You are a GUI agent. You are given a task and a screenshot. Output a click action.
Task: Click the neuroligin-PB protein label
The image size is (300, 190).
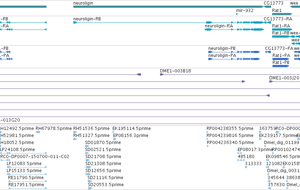pos(222,48)
